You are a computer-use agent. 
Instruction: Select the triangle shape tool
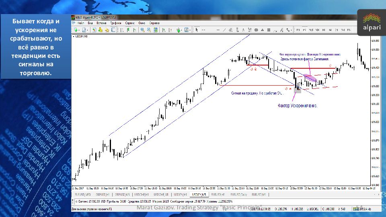click(x=262, y=30)
